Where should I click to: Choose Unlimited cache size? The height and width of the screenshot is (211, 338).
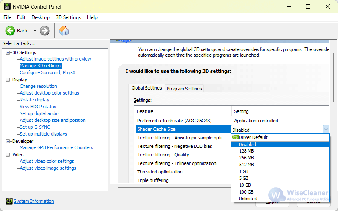pos(280,199)
